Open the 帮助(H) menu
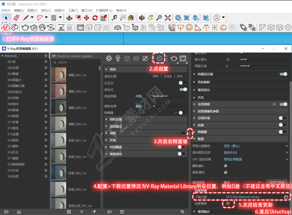This screenshot has width=292, height=215. pos(121,10)
